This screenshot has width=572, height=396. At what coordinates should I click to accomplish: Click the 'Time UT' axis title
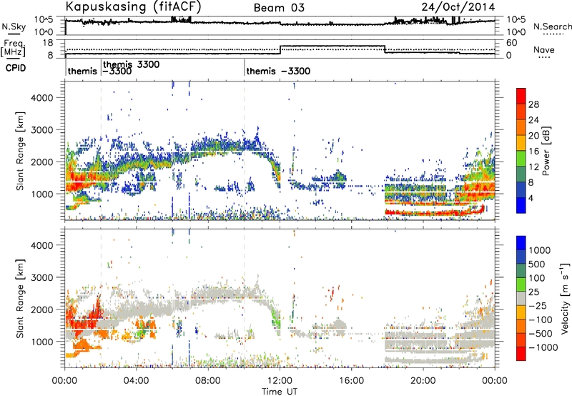pyautogui.click(x=280, y=392)
